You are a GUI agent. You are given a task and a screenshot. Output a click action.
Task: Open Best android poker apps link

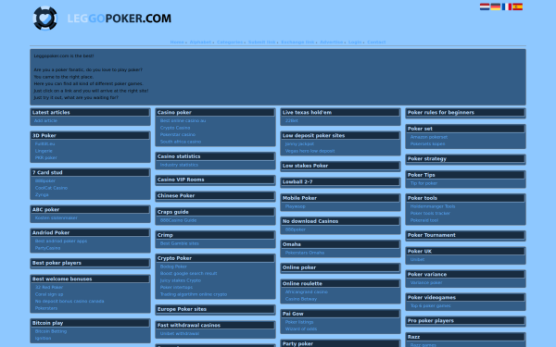(x=61, y=242)
